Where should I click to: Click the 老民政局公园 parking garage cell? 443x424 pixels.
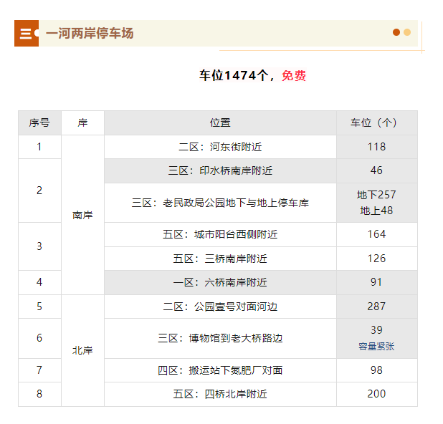pyautogui.click(x=220, y=203)
